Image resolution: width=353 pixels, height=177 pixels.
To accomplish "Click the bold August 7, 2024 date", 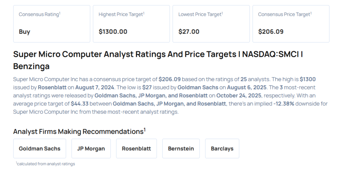I will click(90, 87).
